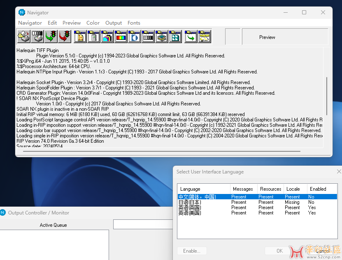The height and width of the screenshot is (260, 342).
Task: Open Input Controller green arrow icon
Action: 191,36
